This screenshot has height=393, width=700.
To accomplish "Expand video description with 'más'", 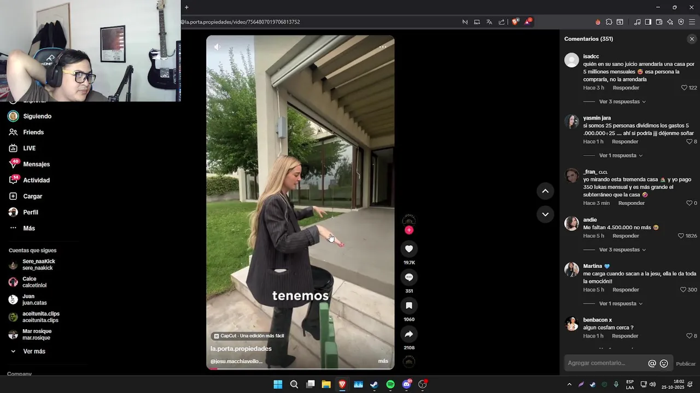I will point(383,361).
